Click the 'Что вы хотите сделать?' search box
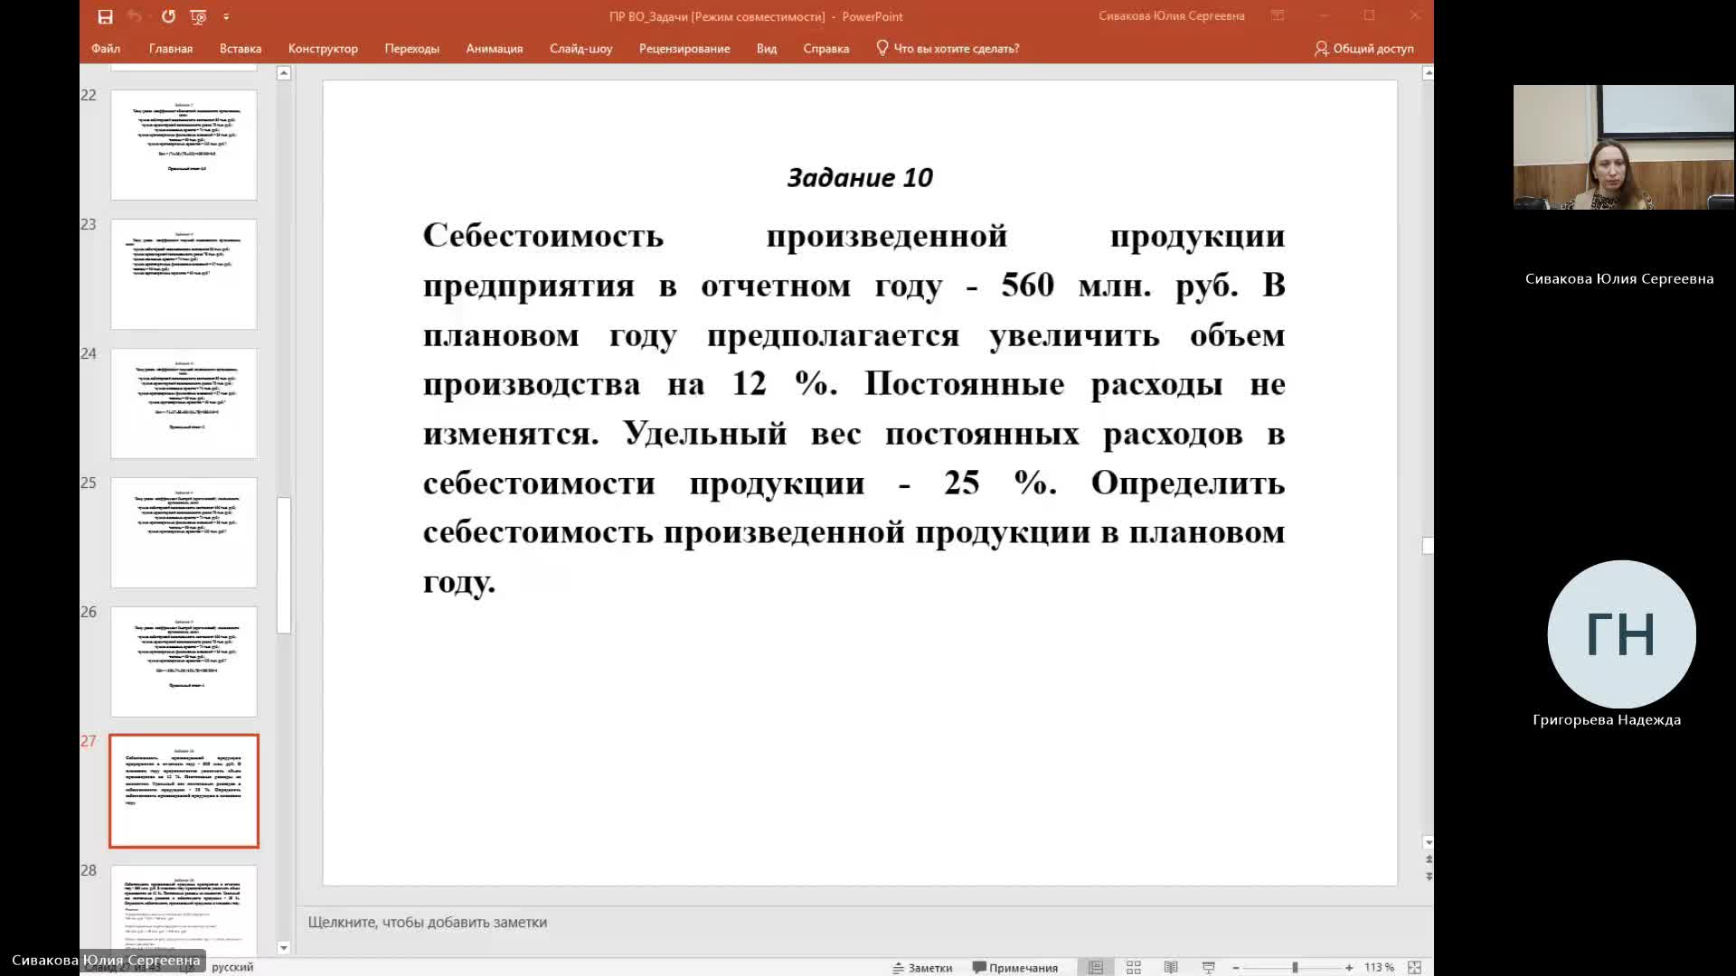 tap(956, 49)
